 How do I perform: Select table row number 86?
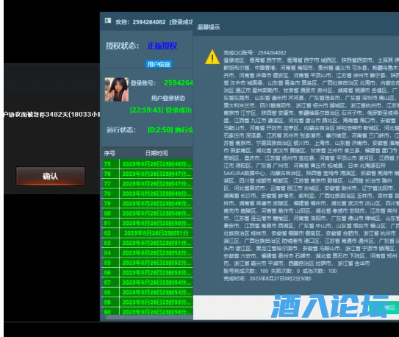tap(148, 272)
